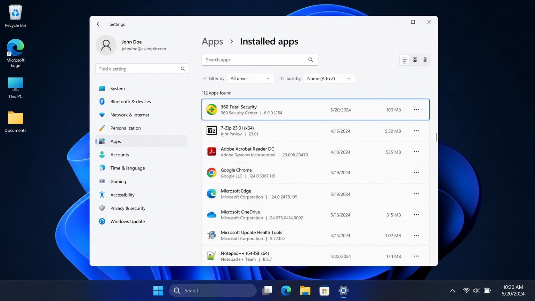The image size is (535, 301).
Task: Open Accessibility settings
Action: pyautogui.click(x=141, y=195)
